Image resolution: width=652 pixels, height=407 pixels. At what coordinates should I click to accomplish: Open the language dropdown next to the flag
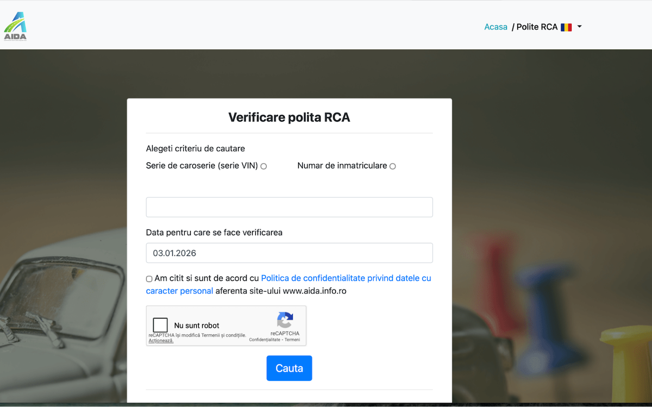(580, 27)
